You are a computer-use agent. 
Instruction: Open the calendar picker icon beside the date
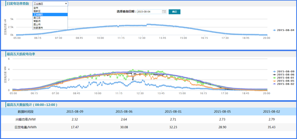click(x=164, y=12)
